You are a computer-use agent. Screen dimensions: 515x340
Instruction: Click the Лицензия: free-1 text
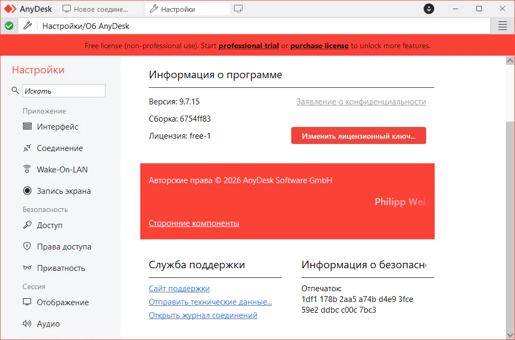(180, 135)
